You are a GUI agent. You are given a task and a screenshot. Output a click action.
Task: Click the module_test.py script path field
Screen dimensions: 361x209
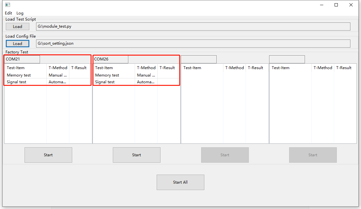(x=193, y=26)
